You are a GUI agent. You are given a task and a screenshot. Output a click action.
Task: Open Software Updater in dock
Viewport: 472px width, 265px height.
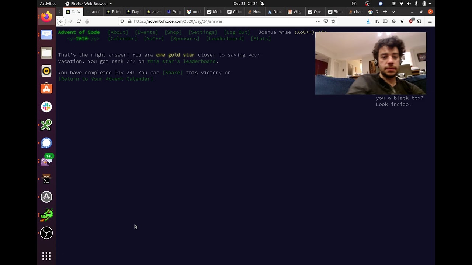(x=46, y=197)
